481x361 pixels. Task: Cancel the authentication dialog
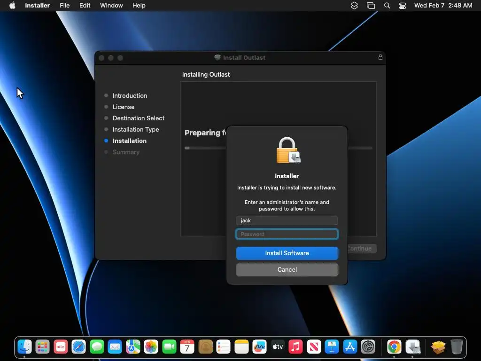[x=287, y=269]
